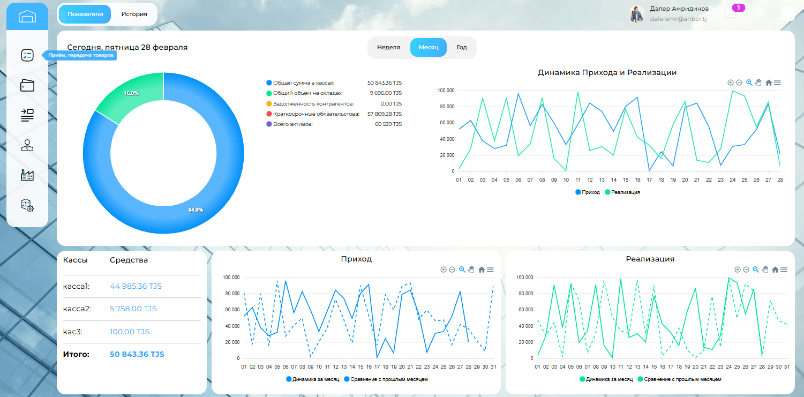Click home reset icon on Приход chart
This screenshot has width=804, height=397.
[x=482, y=269]
